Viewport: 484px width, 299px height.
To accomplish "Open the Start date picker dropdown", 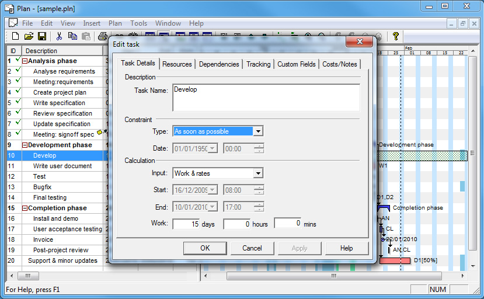I will coord(213,190).
